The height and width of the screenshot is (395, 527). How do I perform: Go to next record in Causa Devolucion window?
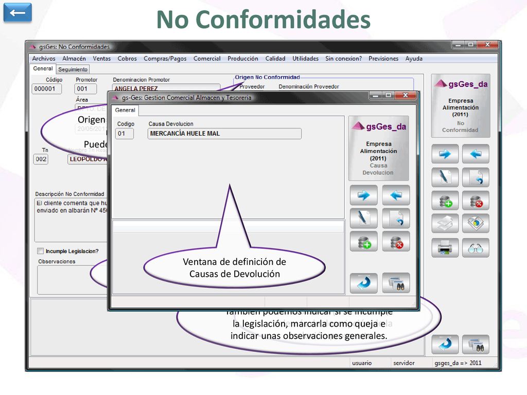pos(363,195)
